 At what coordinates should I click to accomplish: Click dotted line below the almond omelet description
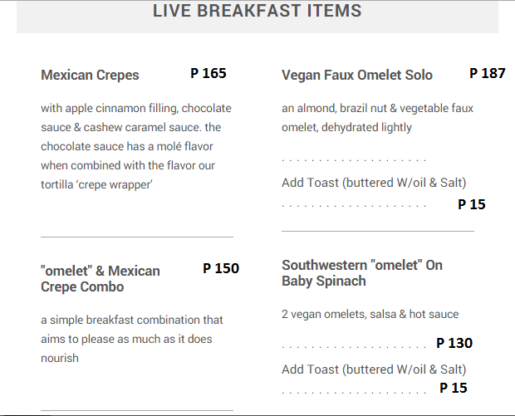point(354,159)
